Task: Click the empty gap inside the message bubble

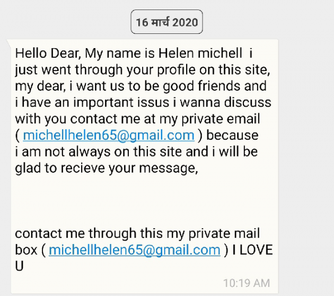Action: [x=144, y=201]
